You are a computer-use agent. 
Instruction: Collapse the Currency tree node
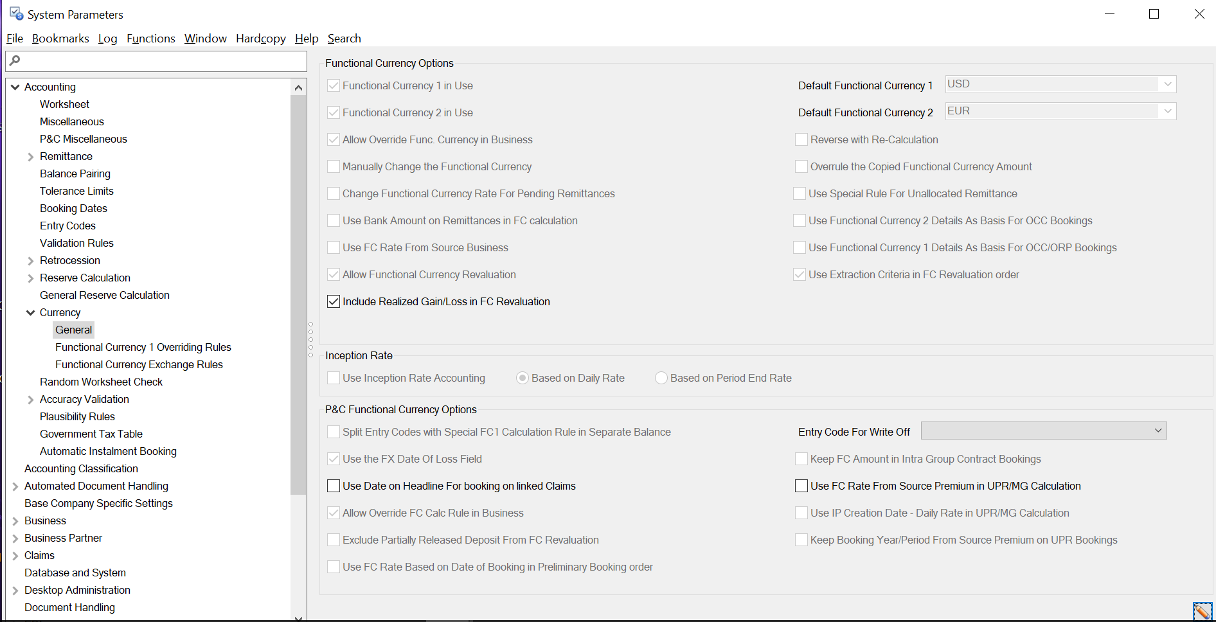[31, 313]
